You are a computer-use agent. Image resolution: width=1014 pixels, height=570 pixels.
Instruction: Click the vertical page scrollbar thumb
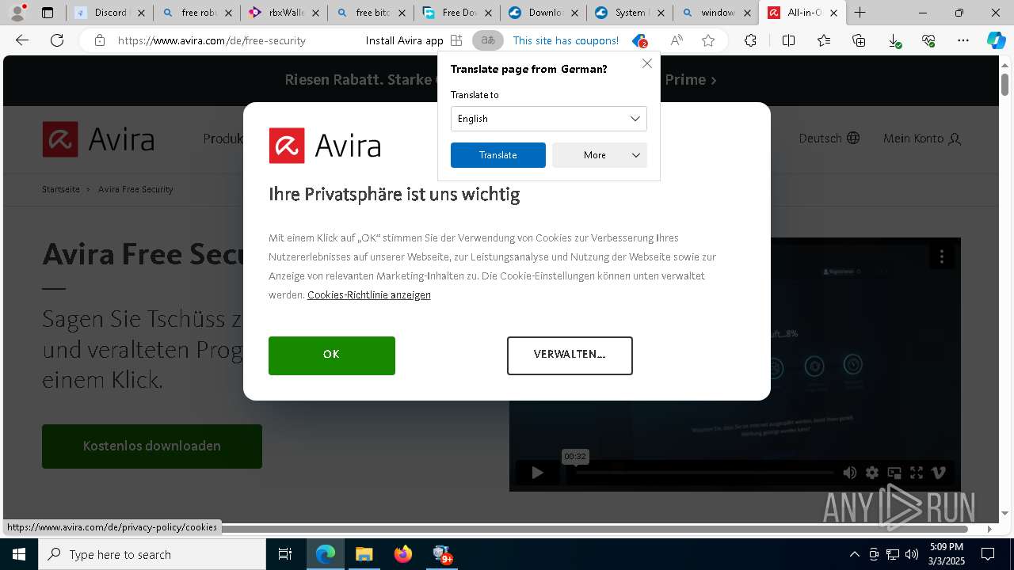[1004, 83]
